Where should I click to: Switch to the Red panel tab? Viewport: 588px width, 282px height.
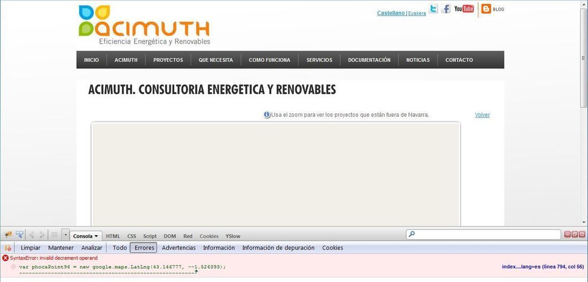tap(188, 236)
